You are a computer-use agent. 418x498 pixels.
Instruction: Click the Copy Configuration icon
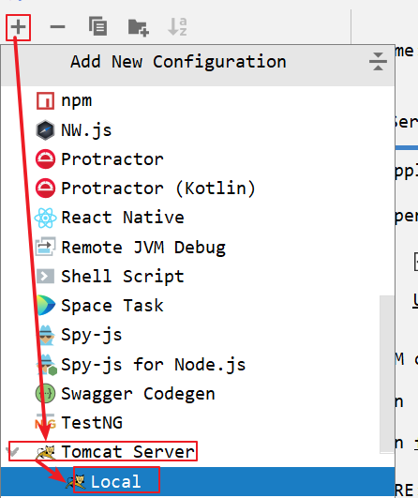pyautogui.click(x=97, y=26)
